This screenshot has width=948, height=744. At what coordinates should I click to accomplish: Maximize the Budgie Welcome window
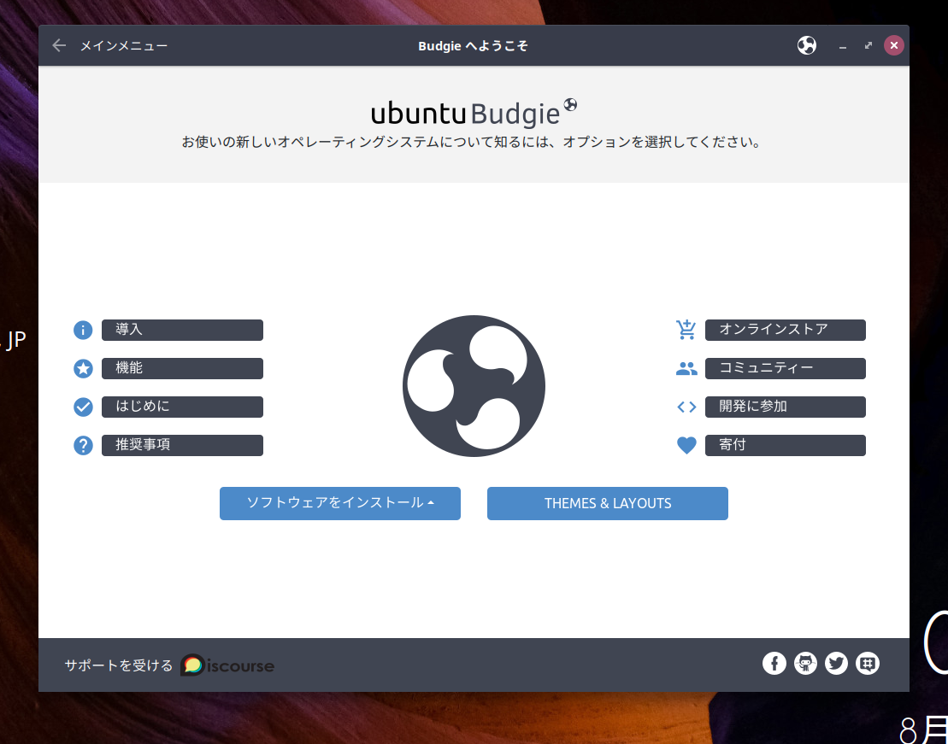869,45
